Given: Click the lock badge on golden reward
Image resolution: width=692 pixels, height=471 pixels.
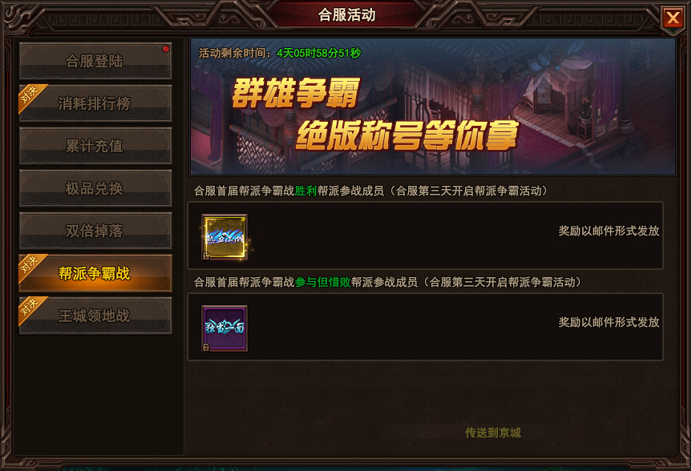Looking at the screenshot, I should point(206,256).
